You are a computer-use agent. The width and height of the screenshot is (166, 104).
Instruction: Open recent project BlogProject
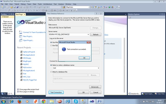coord(27,61)
